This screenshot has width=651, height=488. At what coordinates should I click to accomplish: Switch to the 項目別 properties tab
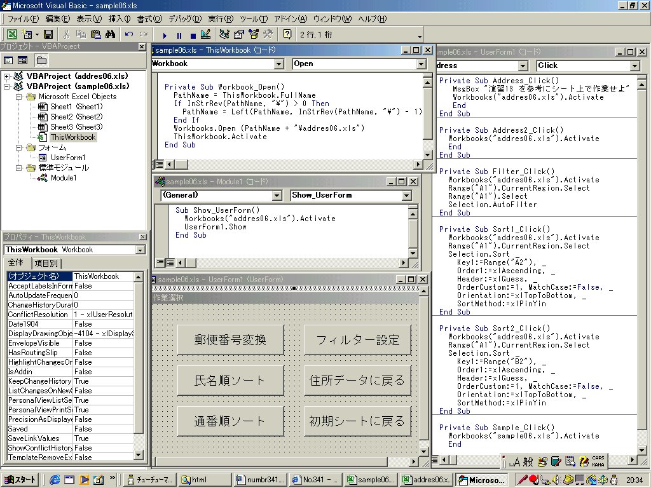pyautogui.click(x=47, y=263)
